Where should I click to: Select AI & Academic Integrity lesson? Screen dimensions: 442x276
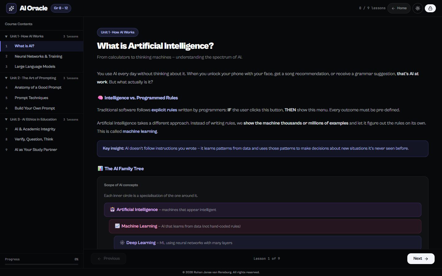point(41,129)
